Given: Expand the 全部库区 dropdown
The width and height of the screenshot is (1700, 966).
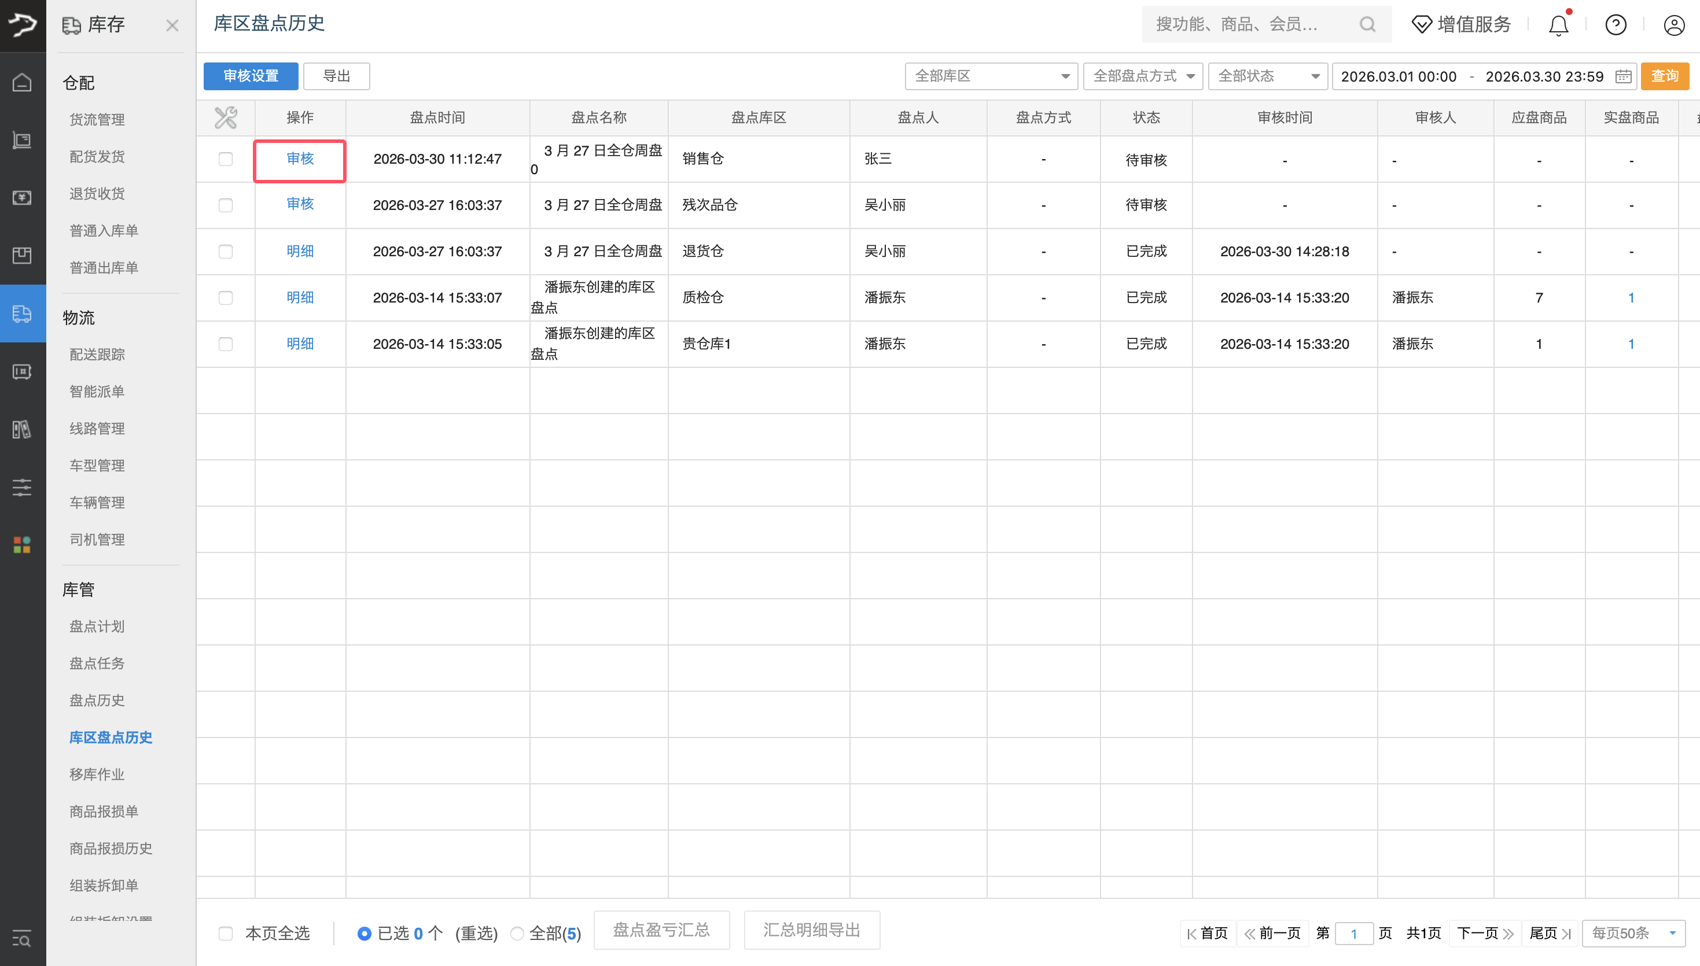Looking at the screenshot, I should pyautogui.click(x=991, y=76).
